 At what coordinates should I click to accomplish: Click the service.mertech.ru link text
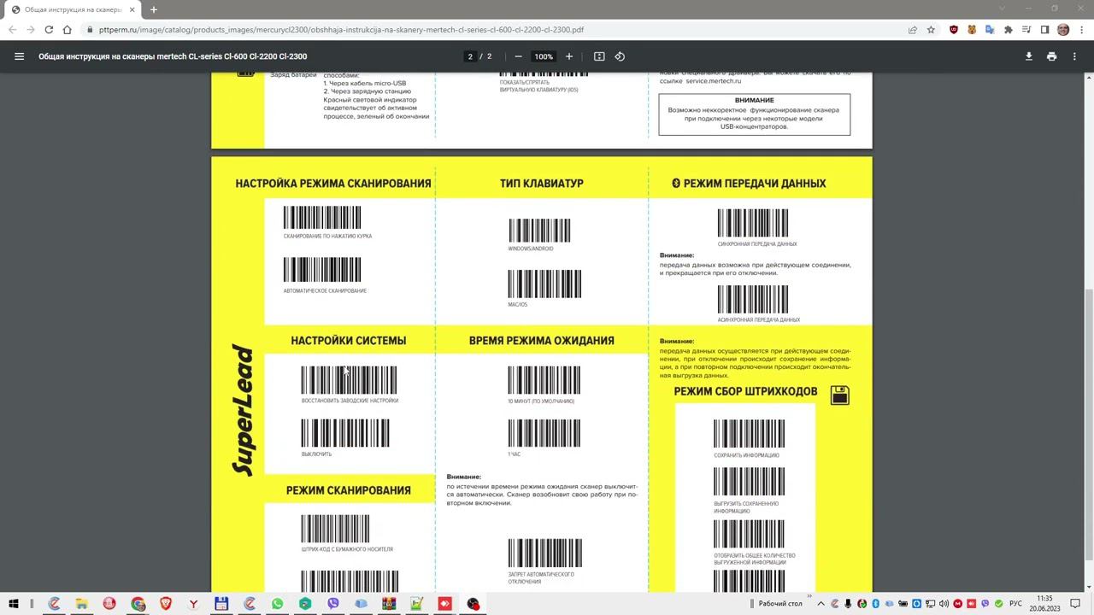pos(713,81)
